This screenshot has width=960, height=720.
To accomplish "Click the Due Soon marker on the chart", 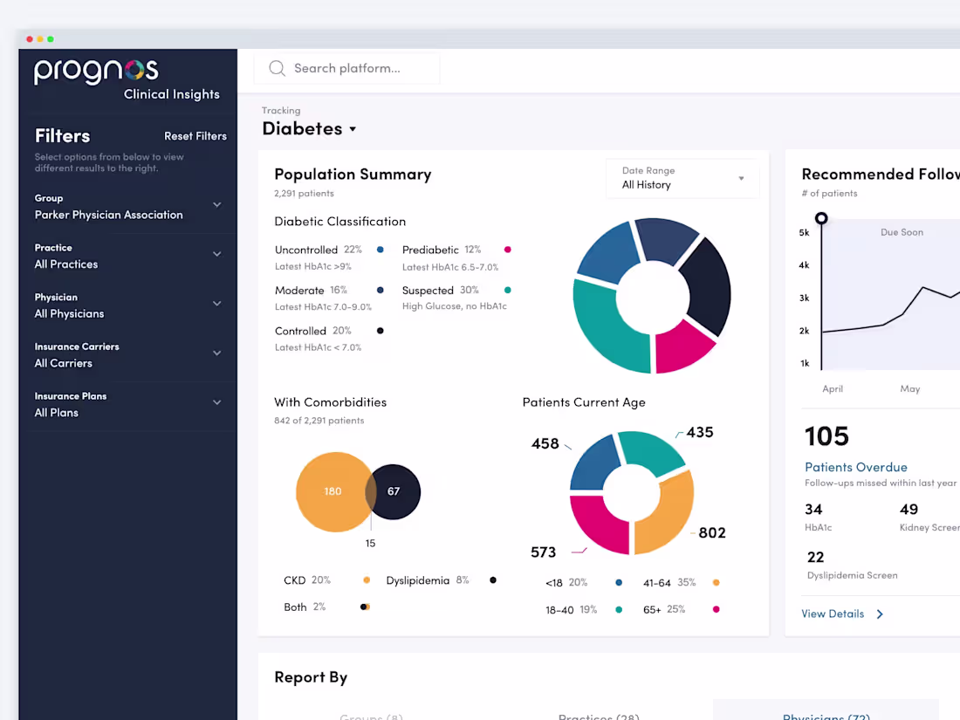I will pyautogui.click(x=821, y=217).
